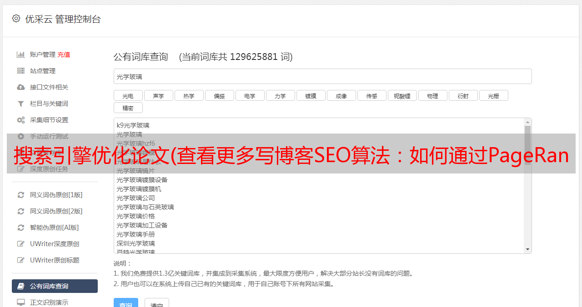This screenshot has width=582, height=307.
Task: Click the server icon next to 站点管理
Action: pyautogui.click(x=20, y=71)
